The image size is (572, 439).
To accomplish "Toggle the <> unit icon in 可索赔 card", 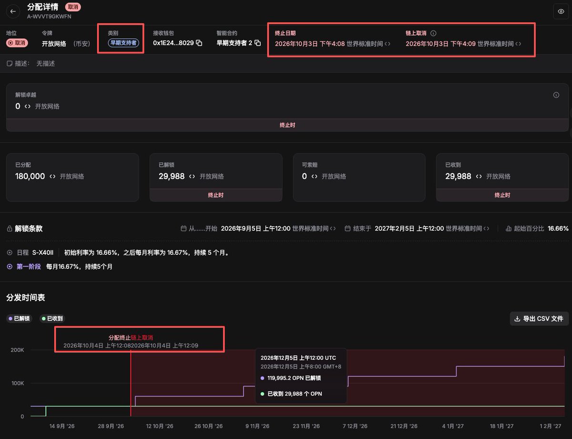I will coord(315,177).
